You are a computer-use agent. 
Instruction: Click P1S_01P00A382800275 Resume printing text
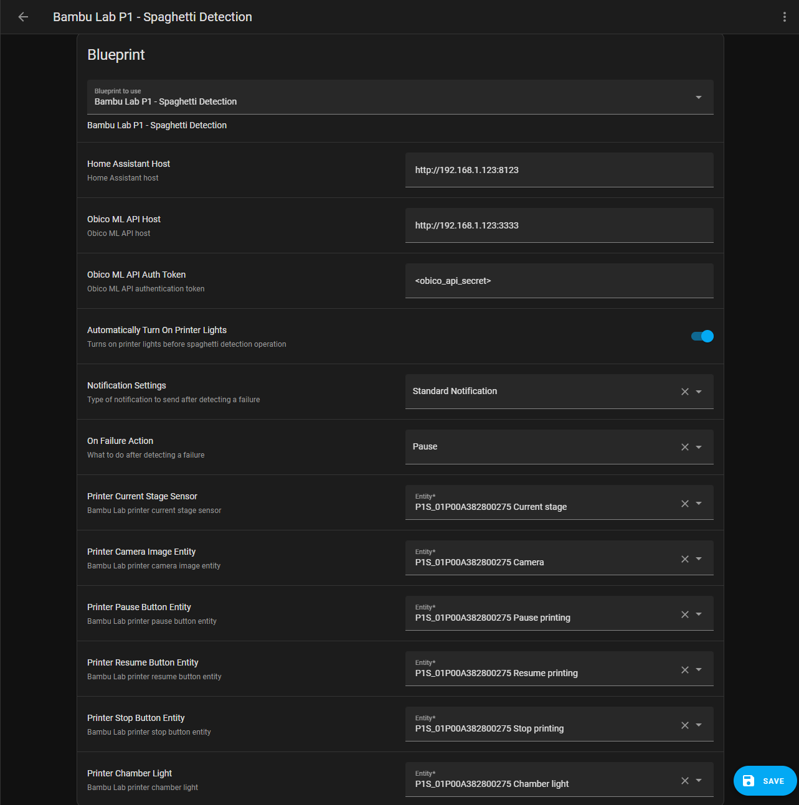tap(496, 673)
